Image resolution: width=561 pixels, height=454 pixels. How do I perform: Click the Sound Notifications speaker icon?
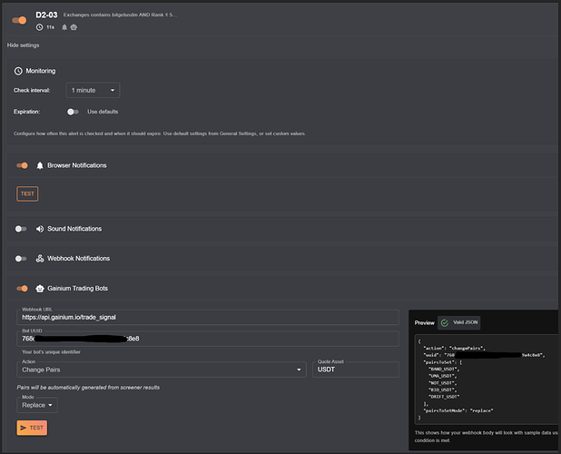[40, 229]
